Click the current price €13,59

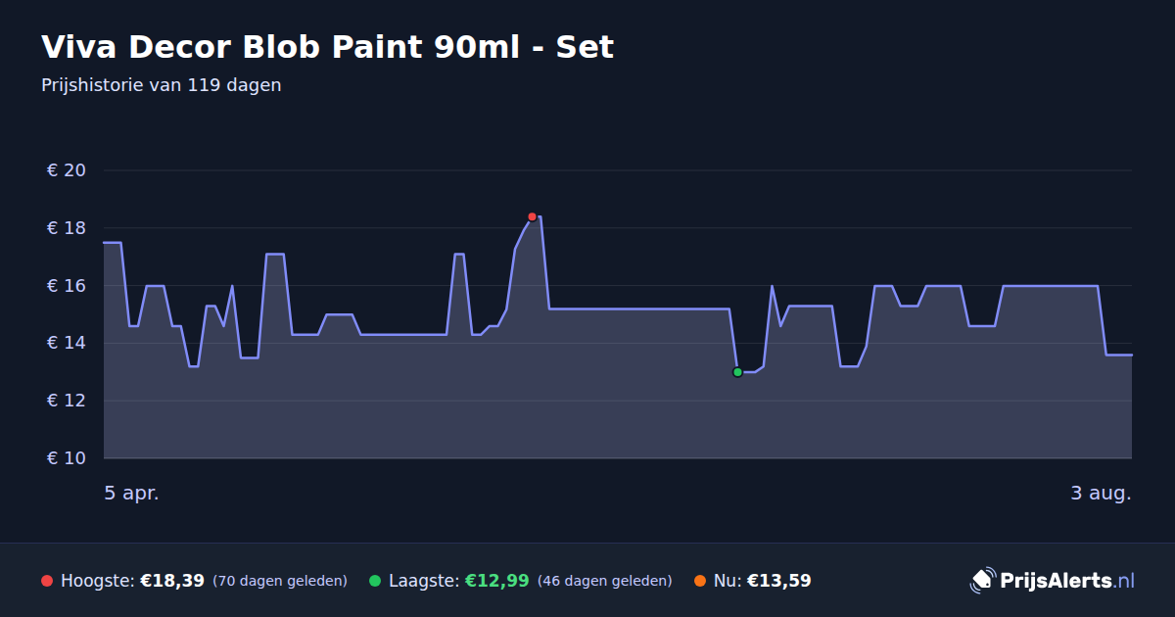(x=779, y=581)
